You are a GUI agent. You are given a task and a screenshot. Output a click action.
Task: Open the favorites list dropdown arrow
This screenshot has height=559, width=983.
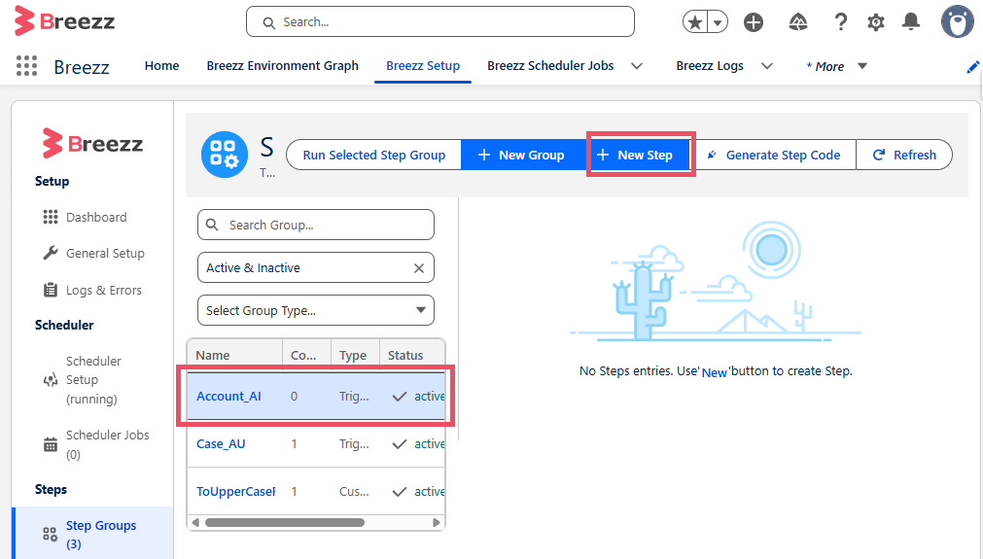718,22
